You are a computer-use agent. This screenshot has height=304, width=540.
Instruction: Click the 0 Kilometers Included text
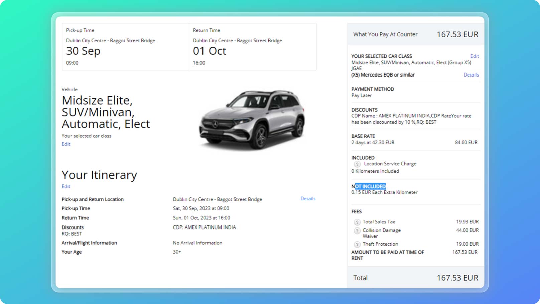coord(375,171)
